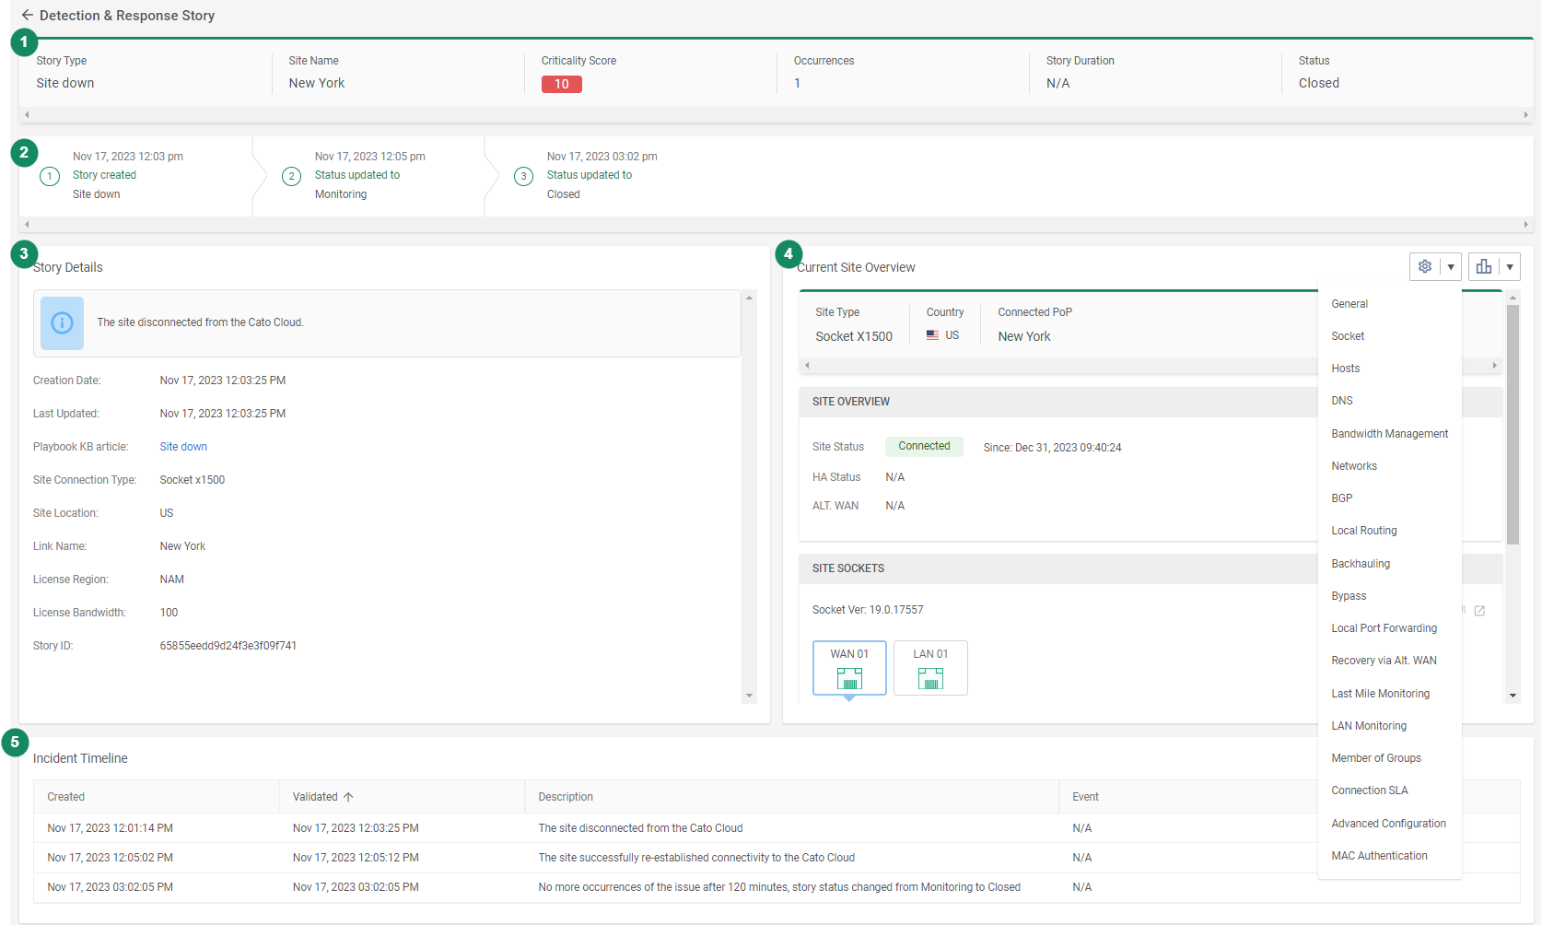The image size is (1542, 925).
Task: Click Current Site Overview scroll down arrow
Action: [x=1513, y=696]
